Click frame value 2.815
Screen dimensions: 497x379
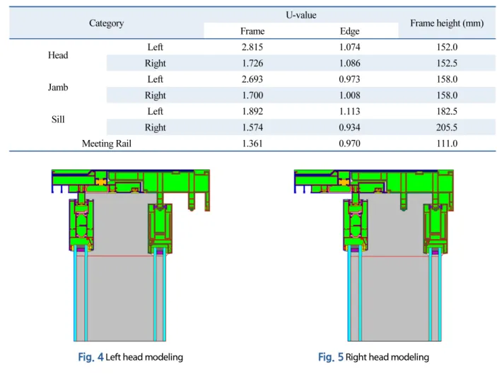pyautogui.click(x=252, y=47)
